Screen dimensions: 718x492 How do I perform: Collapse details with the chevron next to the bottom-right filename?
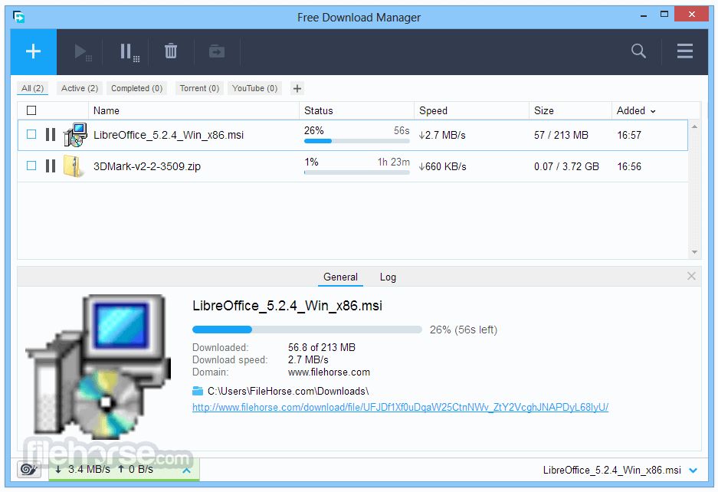coord(693,471)
